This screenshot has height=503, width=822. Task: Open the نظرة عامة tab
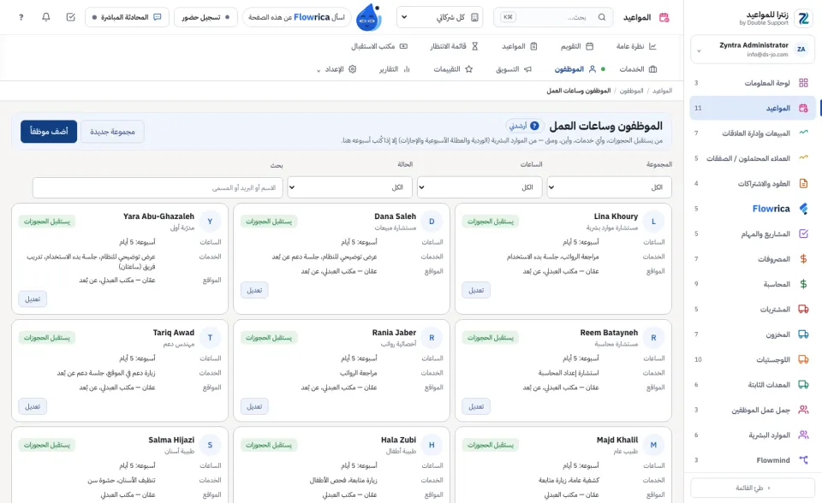click(636, 46)
